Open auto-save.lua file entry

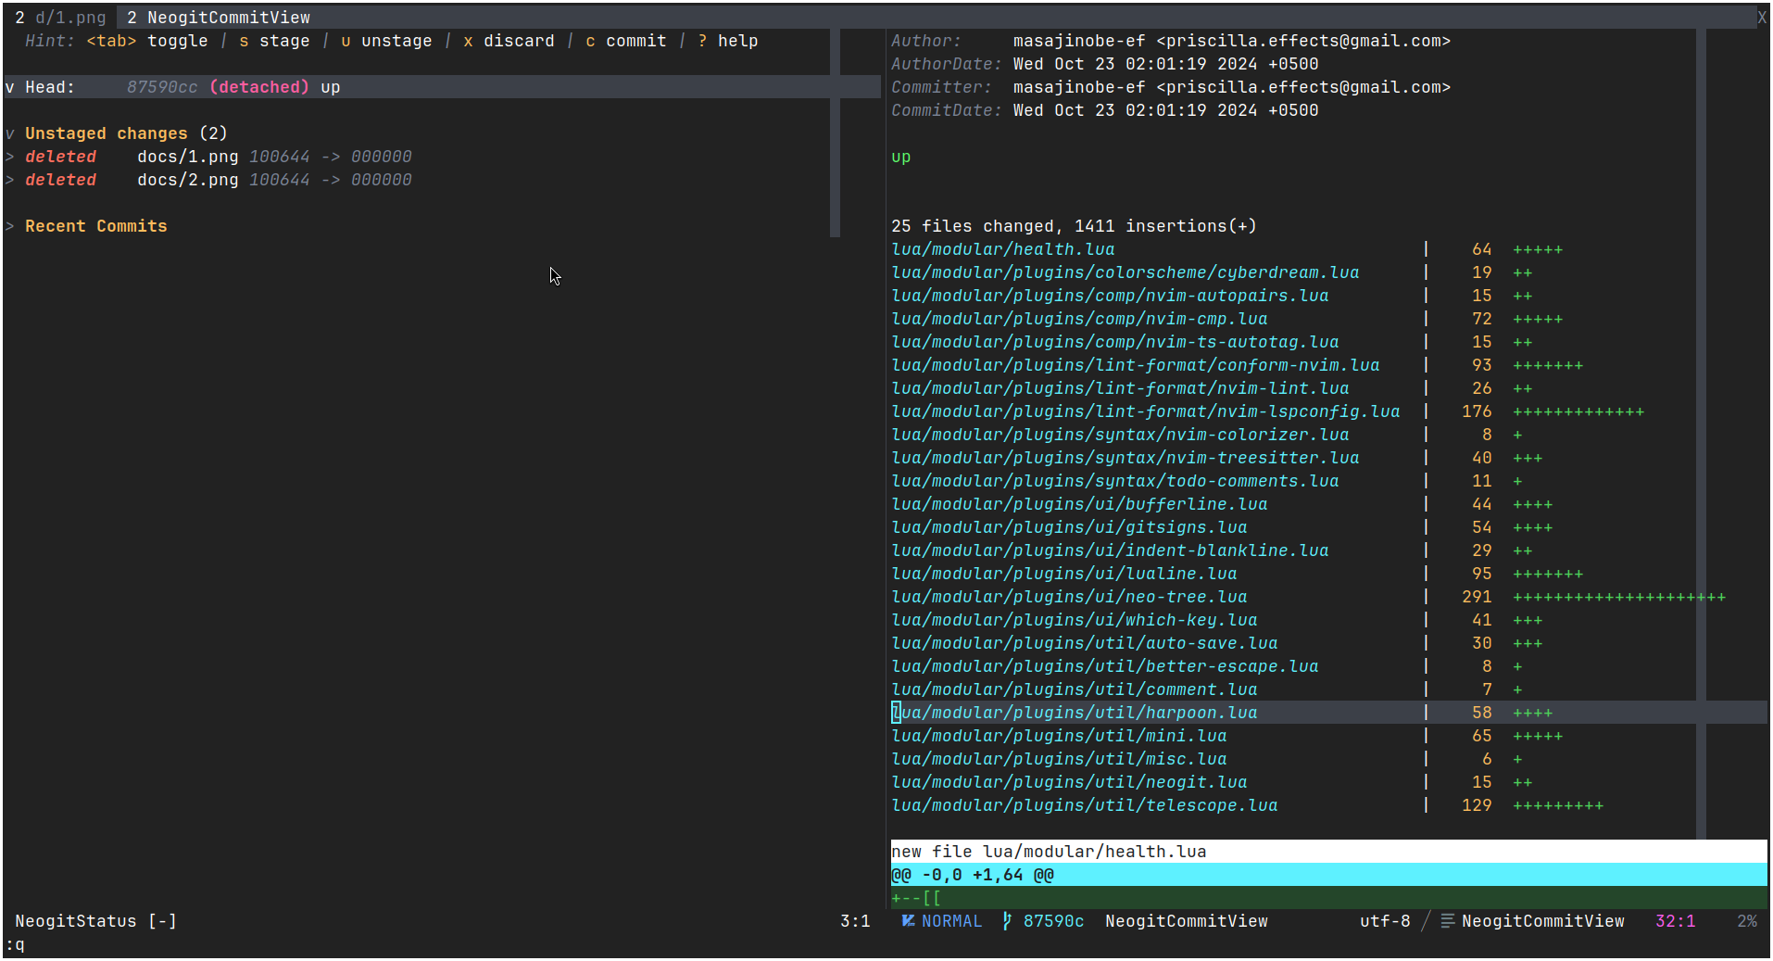tap(1085, 643)
